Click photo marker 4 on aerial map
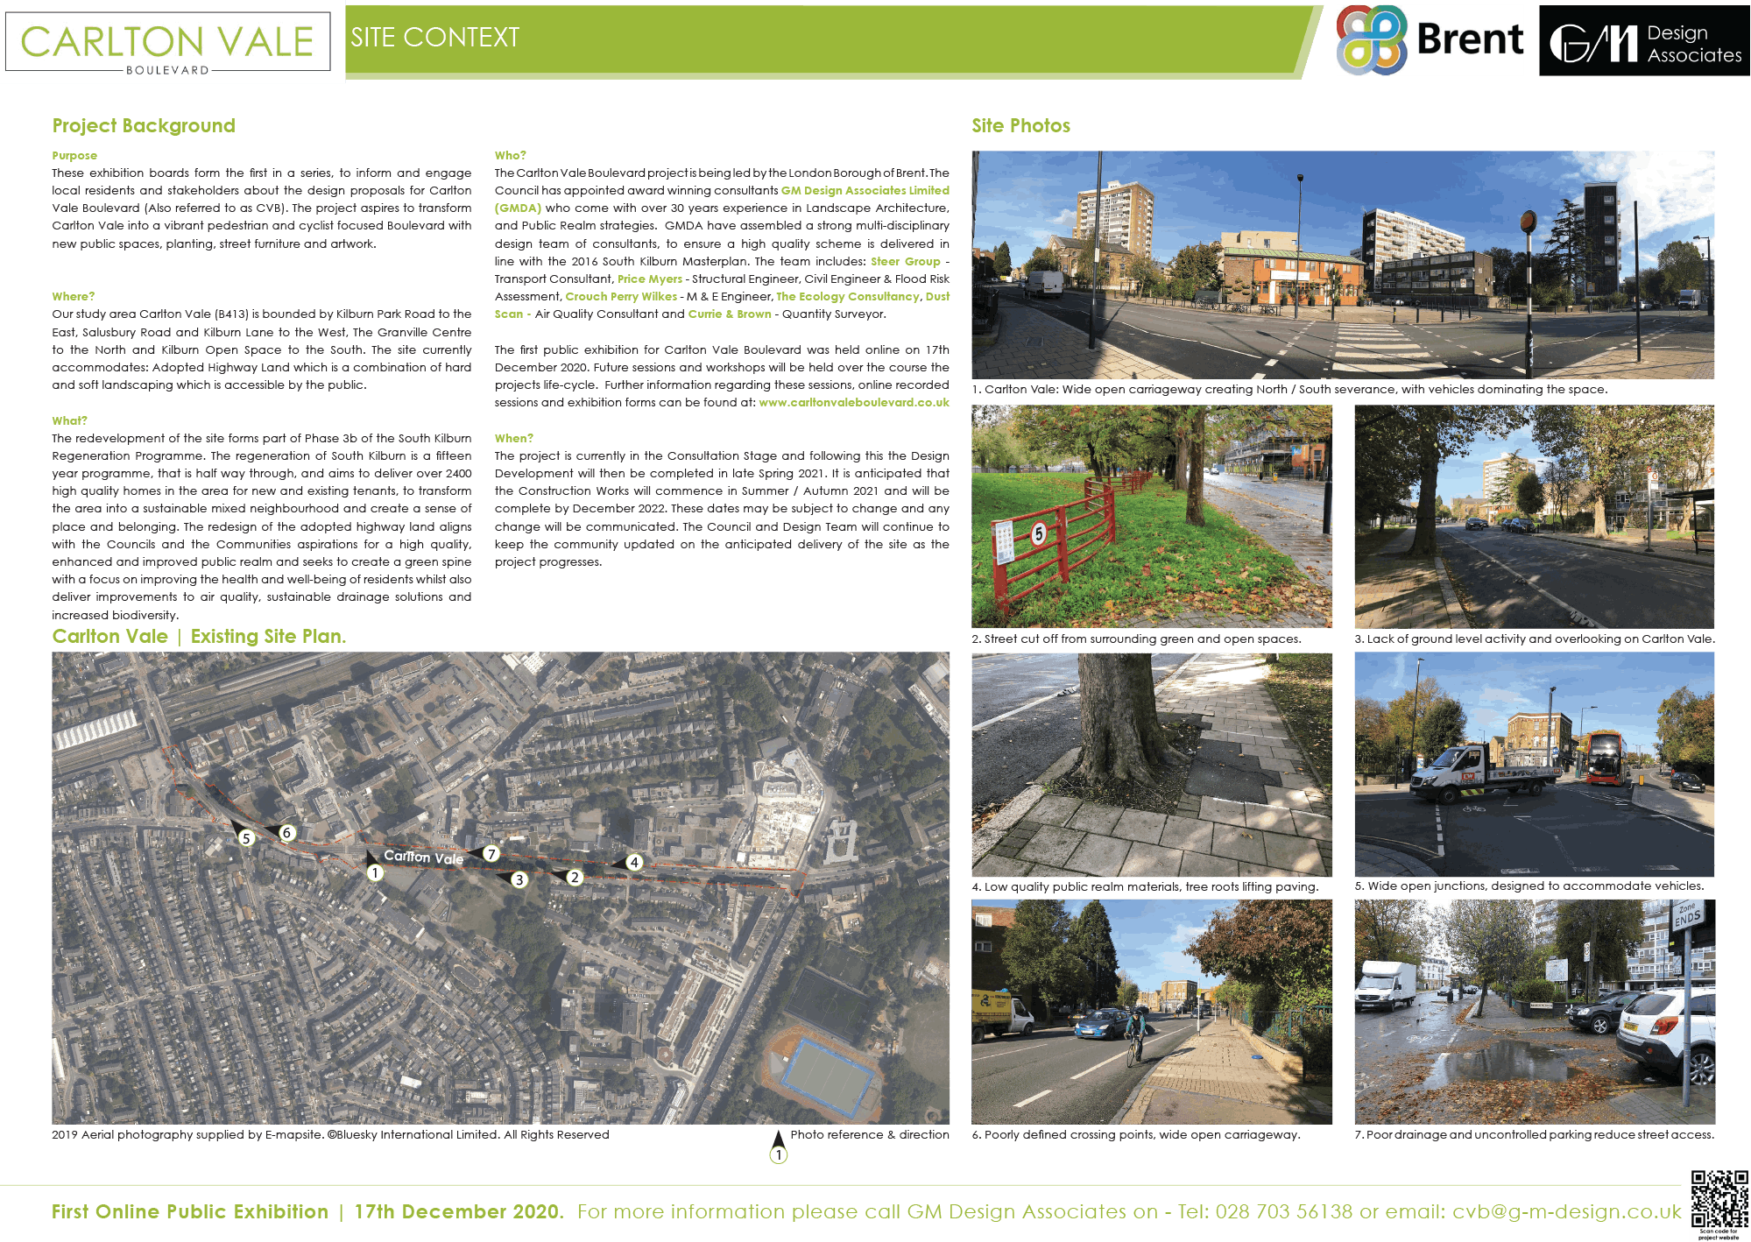The width and height of the screenshot is (1751, 1242). [634, 862]
